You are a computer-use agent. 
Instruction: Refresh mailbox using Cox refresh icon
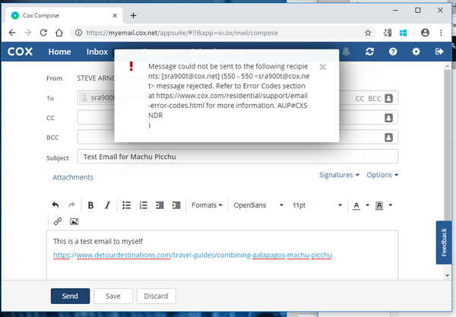click(x=369, y=52)
